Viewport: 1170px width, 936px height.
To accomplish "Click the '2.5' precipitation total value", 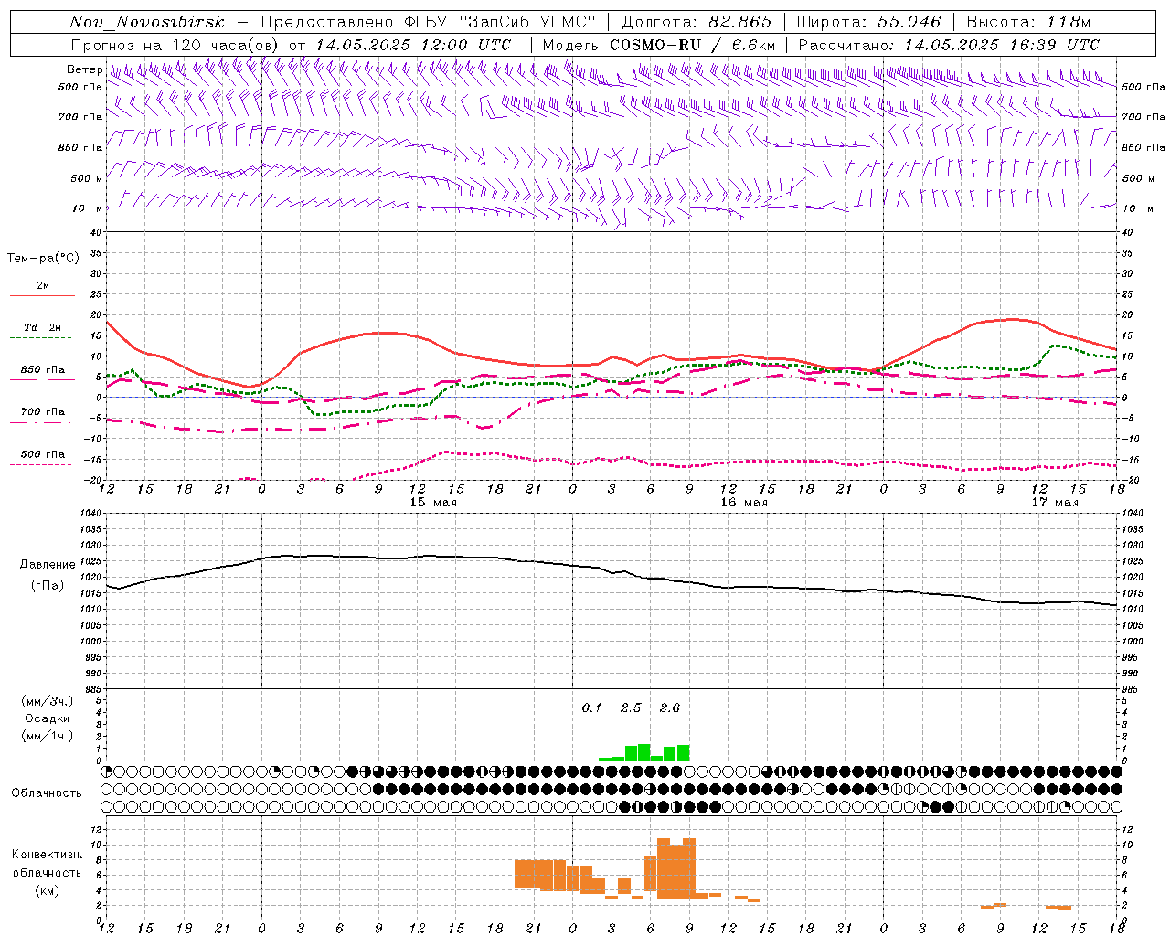I will [x=631, y=708].
